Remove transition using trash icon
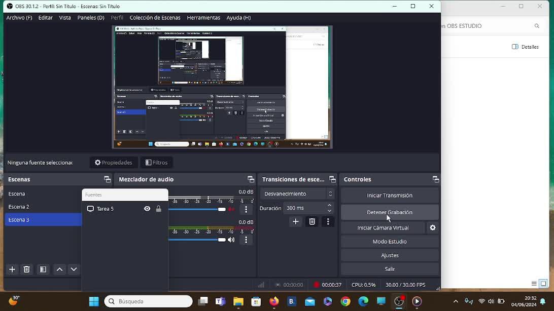Image resolution: width=554 pixels, height=311 pixels. pos(312,222)
